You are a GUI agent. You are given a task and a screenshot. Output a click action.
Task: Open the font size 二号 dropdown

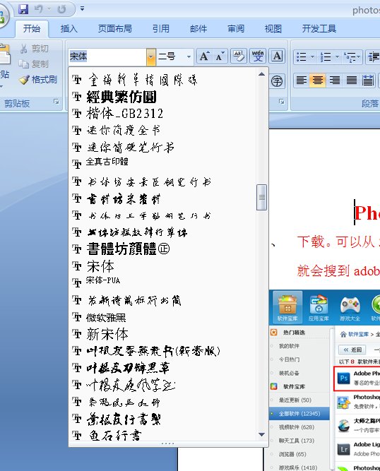[189, 56]
